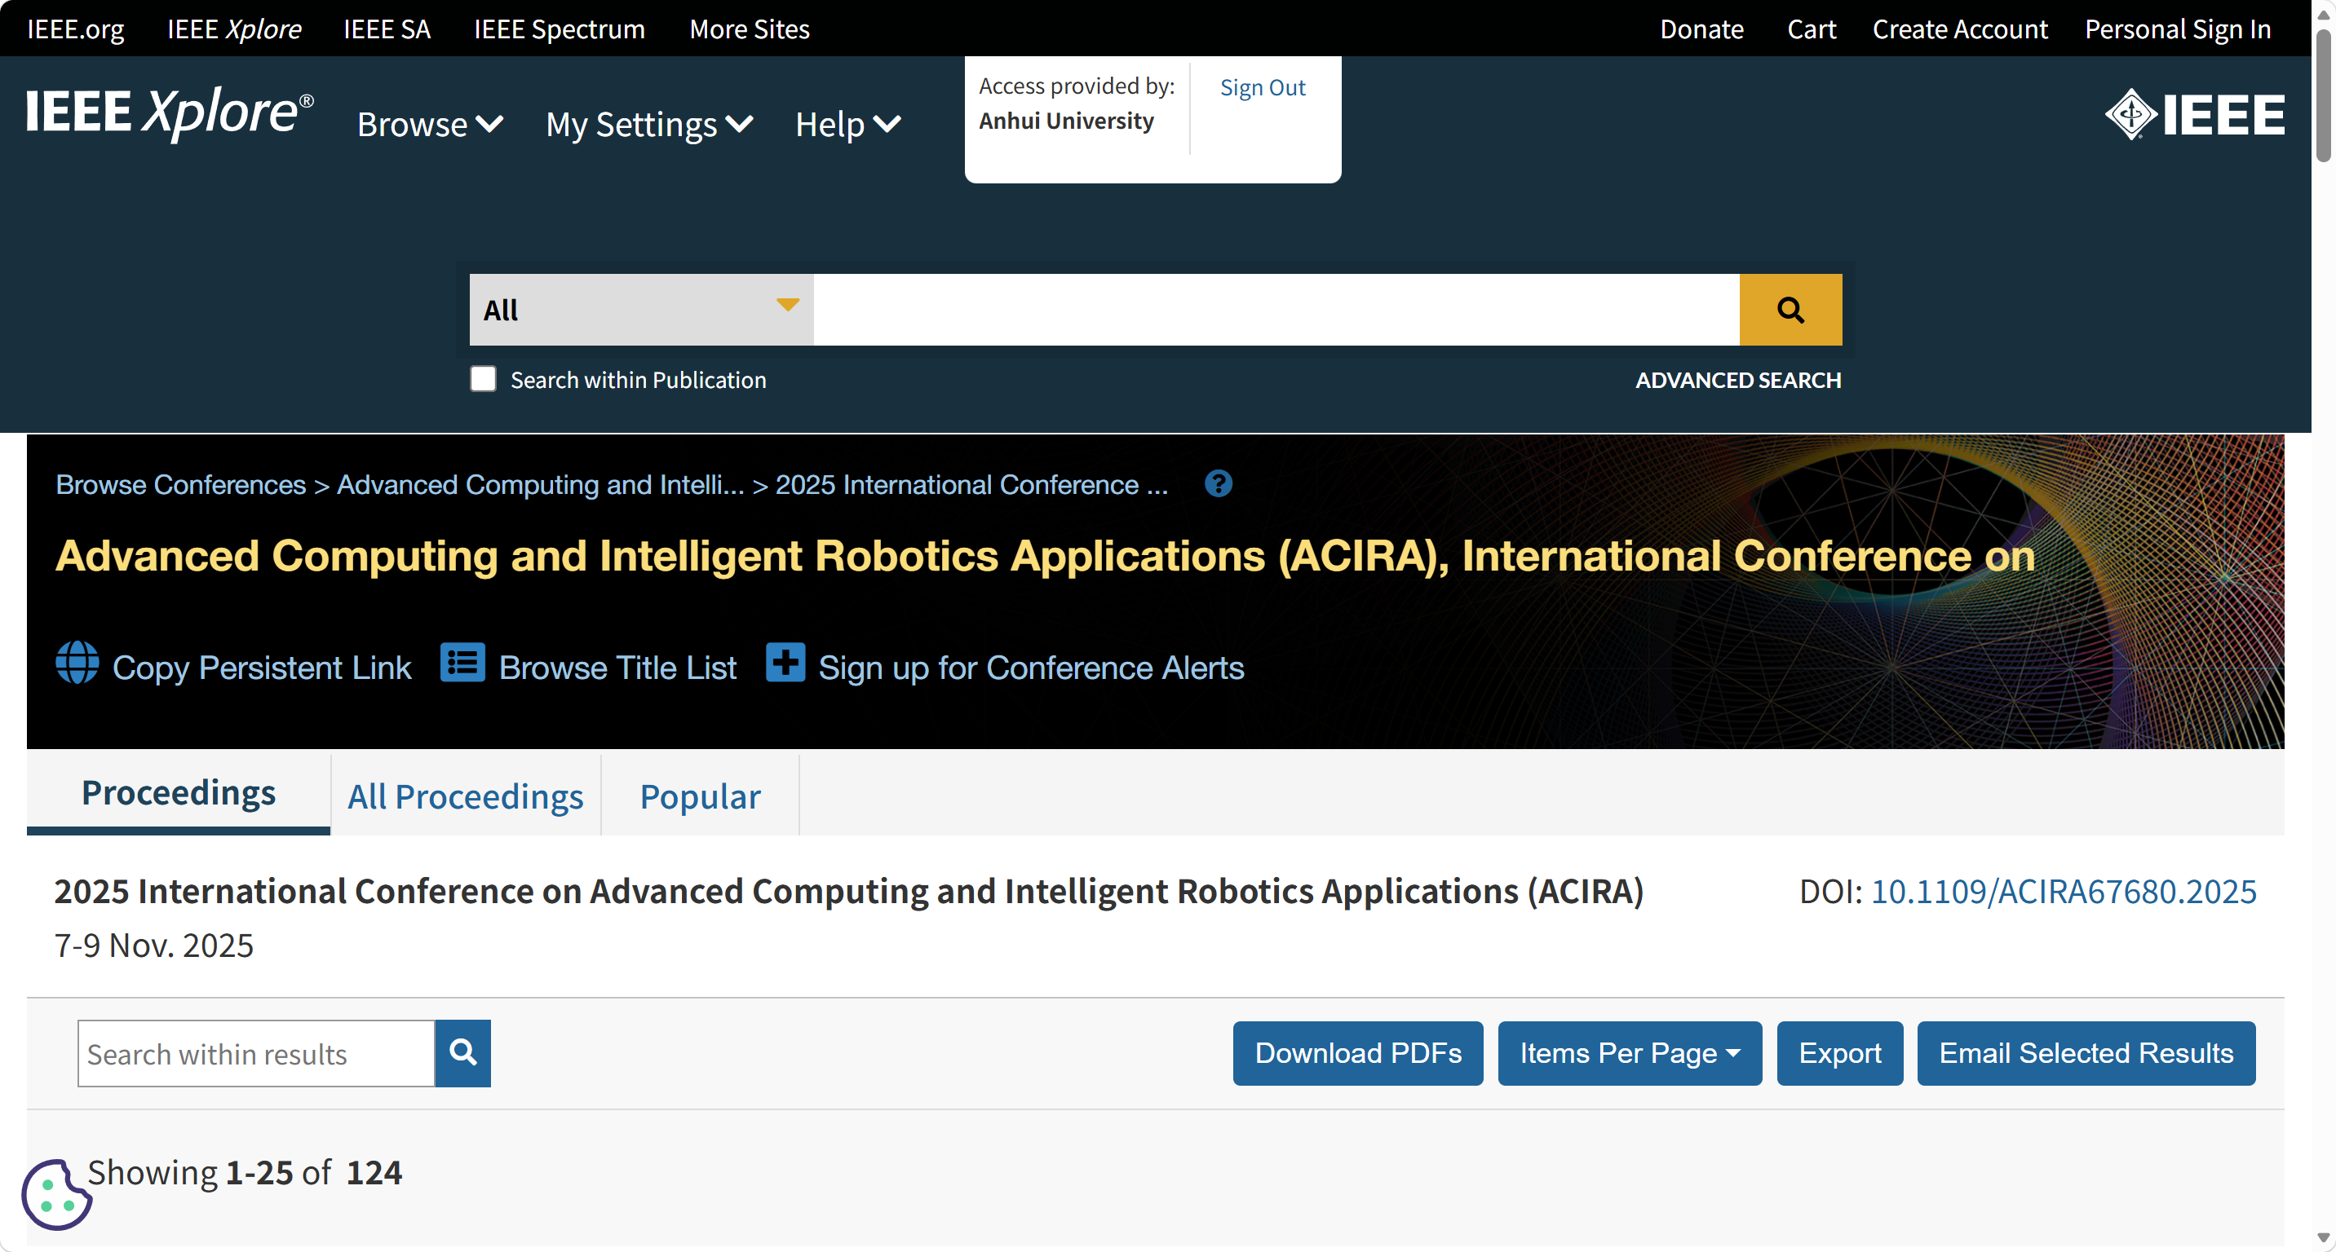Open IEEE SA site link
2336x1252 pixels.
[x=387, y=29]
